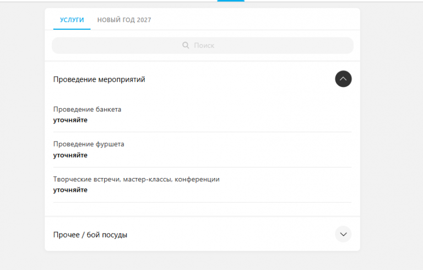Expand the Прочее / бой посуды section
Viewport: 423px width, 270px height.
point(343,234)
